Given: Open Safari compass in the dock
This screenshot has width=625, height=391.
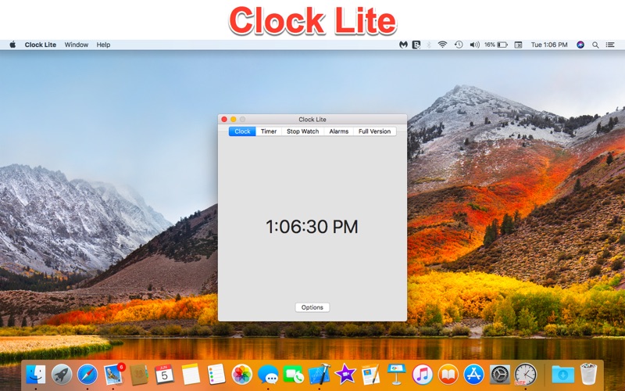Looking at the screenshot, I should coord(87,375).
